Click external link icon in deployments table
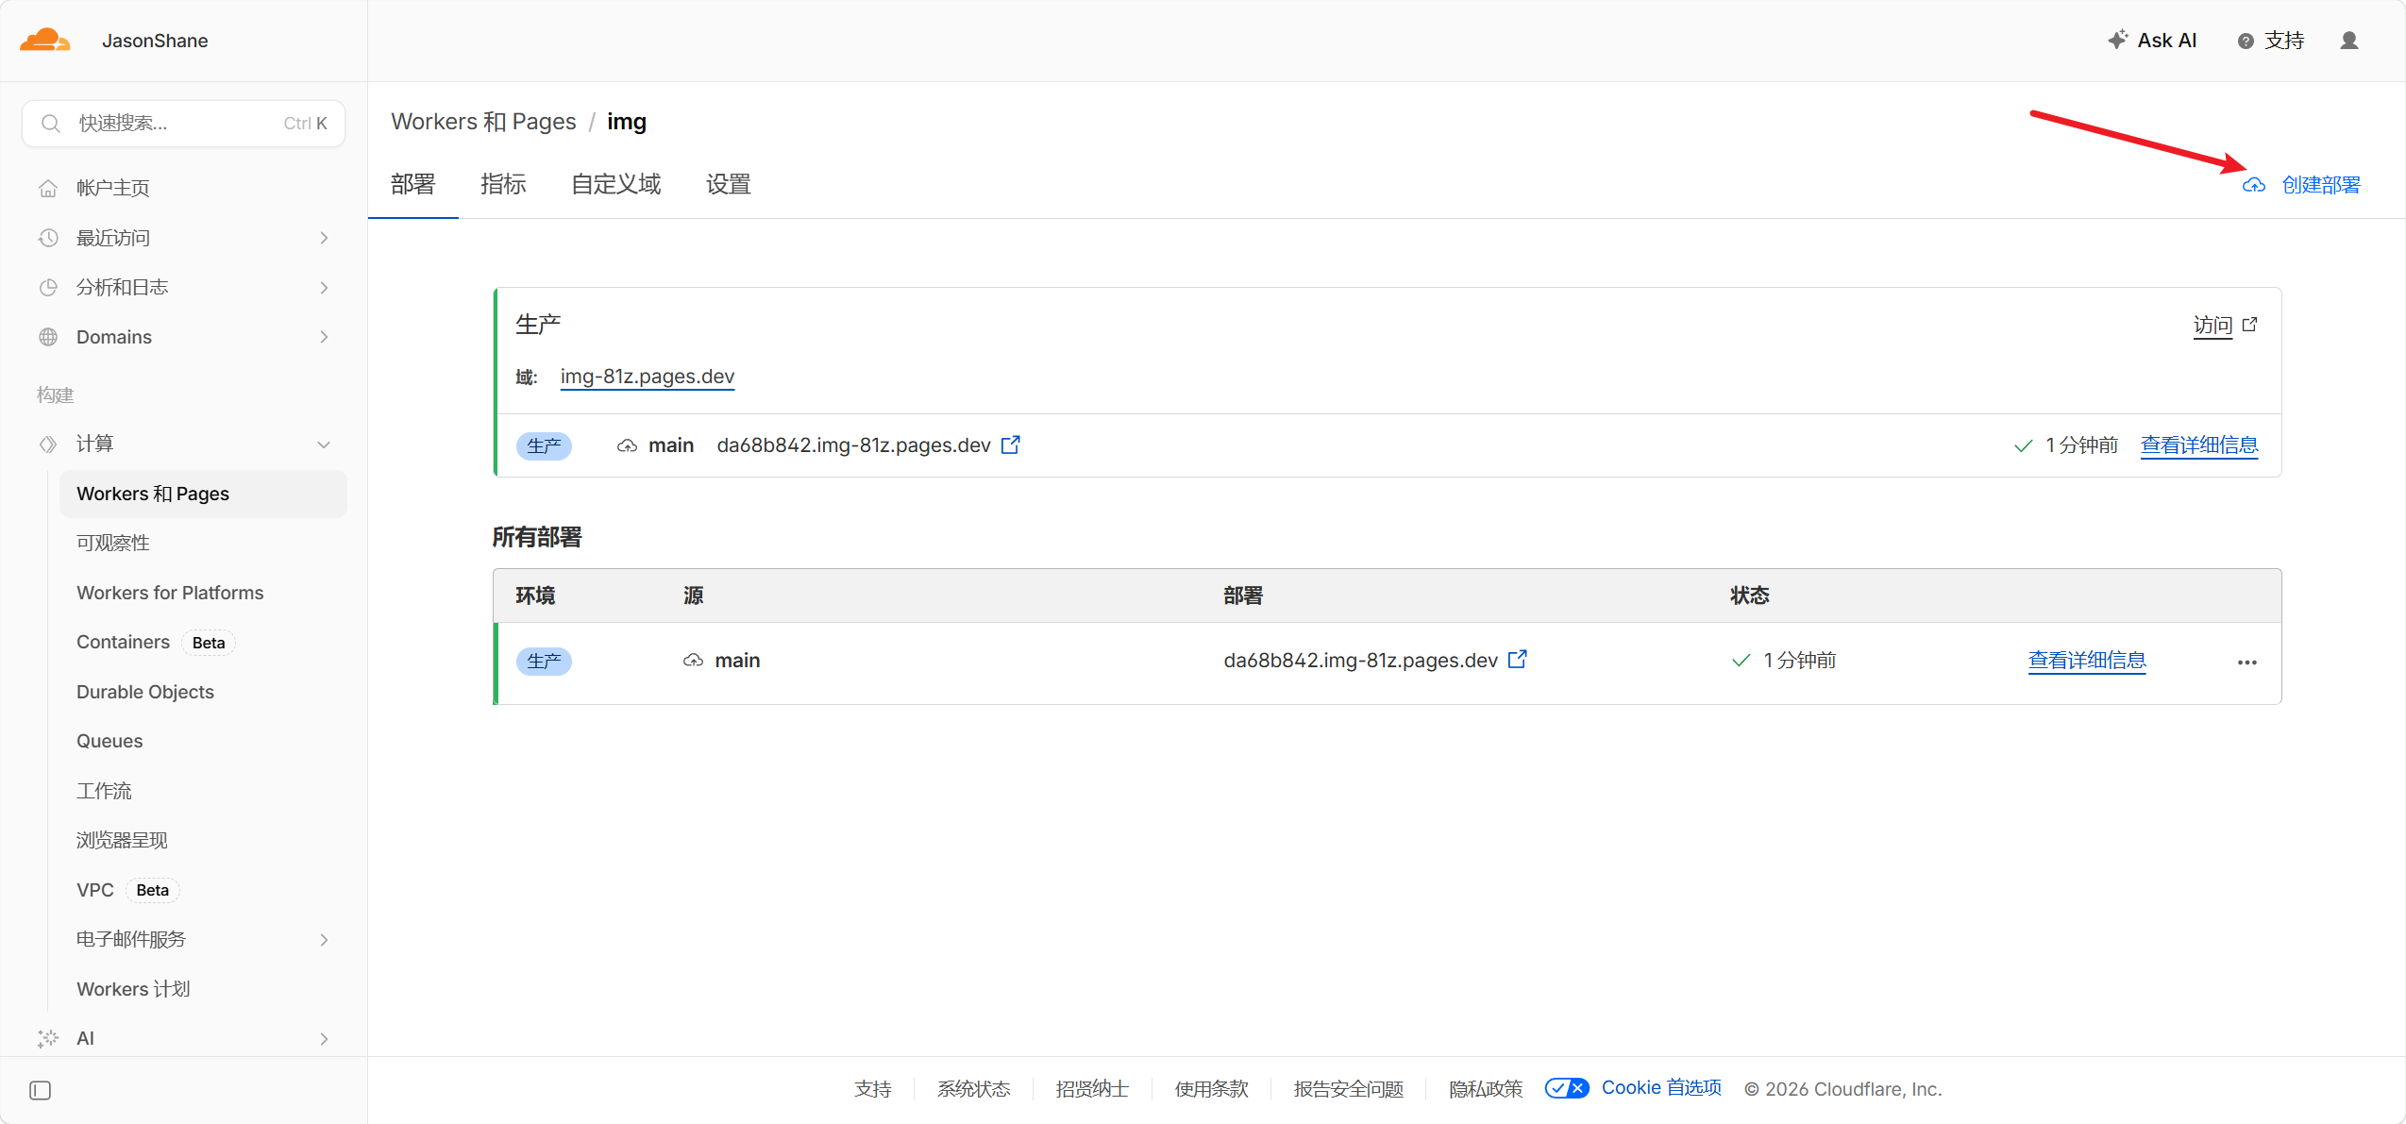The image size is (2406, 1124). click(x=1517, y=660)
